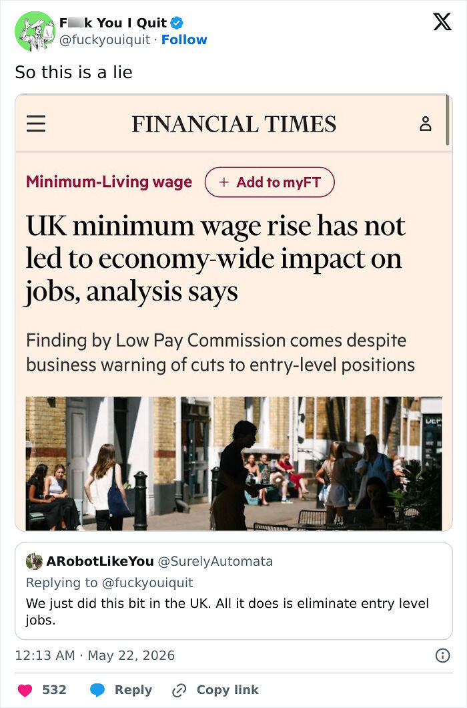The height and width of the screenshot is (708, 467).
Task: Click the 12:13 AM May 22 timestamp
Action: (x=95, y=655)
